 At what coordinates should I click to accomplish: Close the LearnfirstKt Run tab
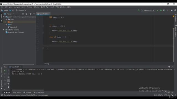(x=21, y=67)
